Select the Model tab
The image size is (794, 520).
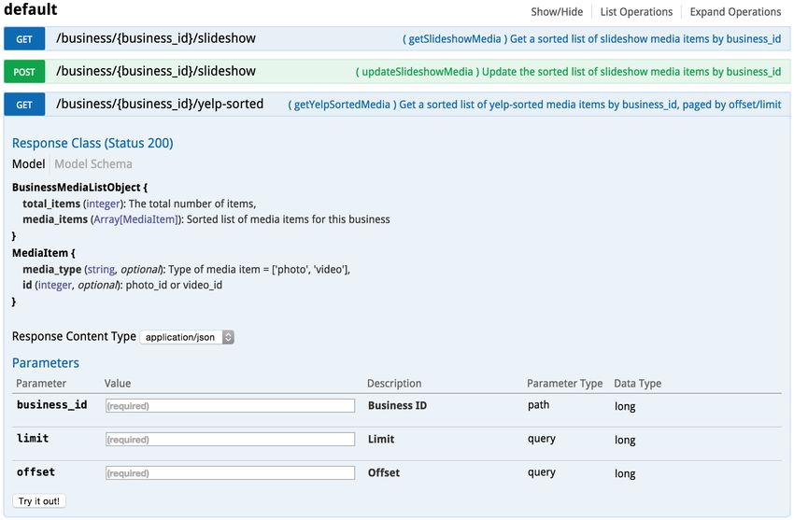point(28,164)
